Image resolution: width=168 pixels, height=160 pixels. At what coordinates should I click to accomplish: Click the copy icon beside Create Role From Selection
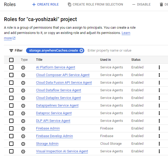[x=70, y=4]
